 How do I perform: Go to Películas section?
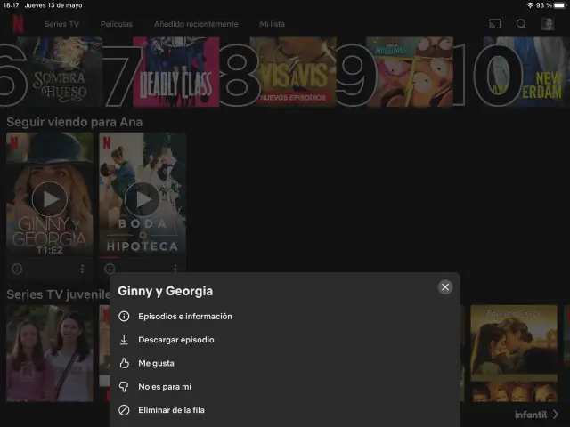117,24
